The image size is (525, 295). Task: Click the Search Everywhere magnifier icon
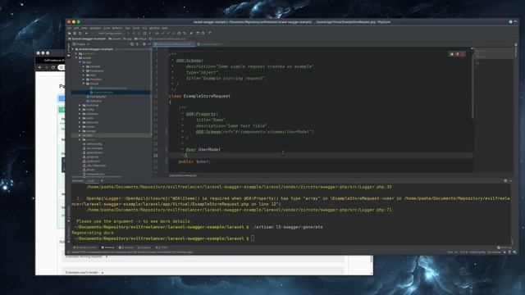[x=203, y=33]
